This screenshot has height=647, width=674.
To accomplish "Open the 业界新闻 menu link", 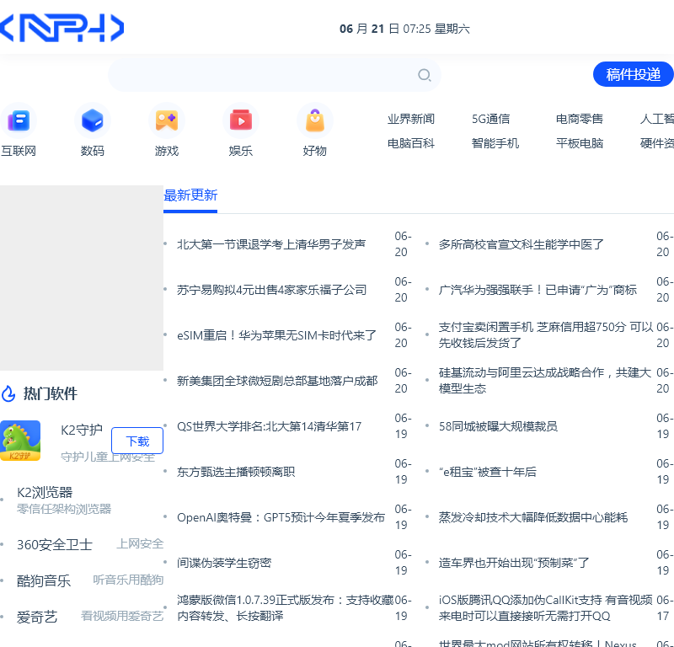I will (411, 119).
